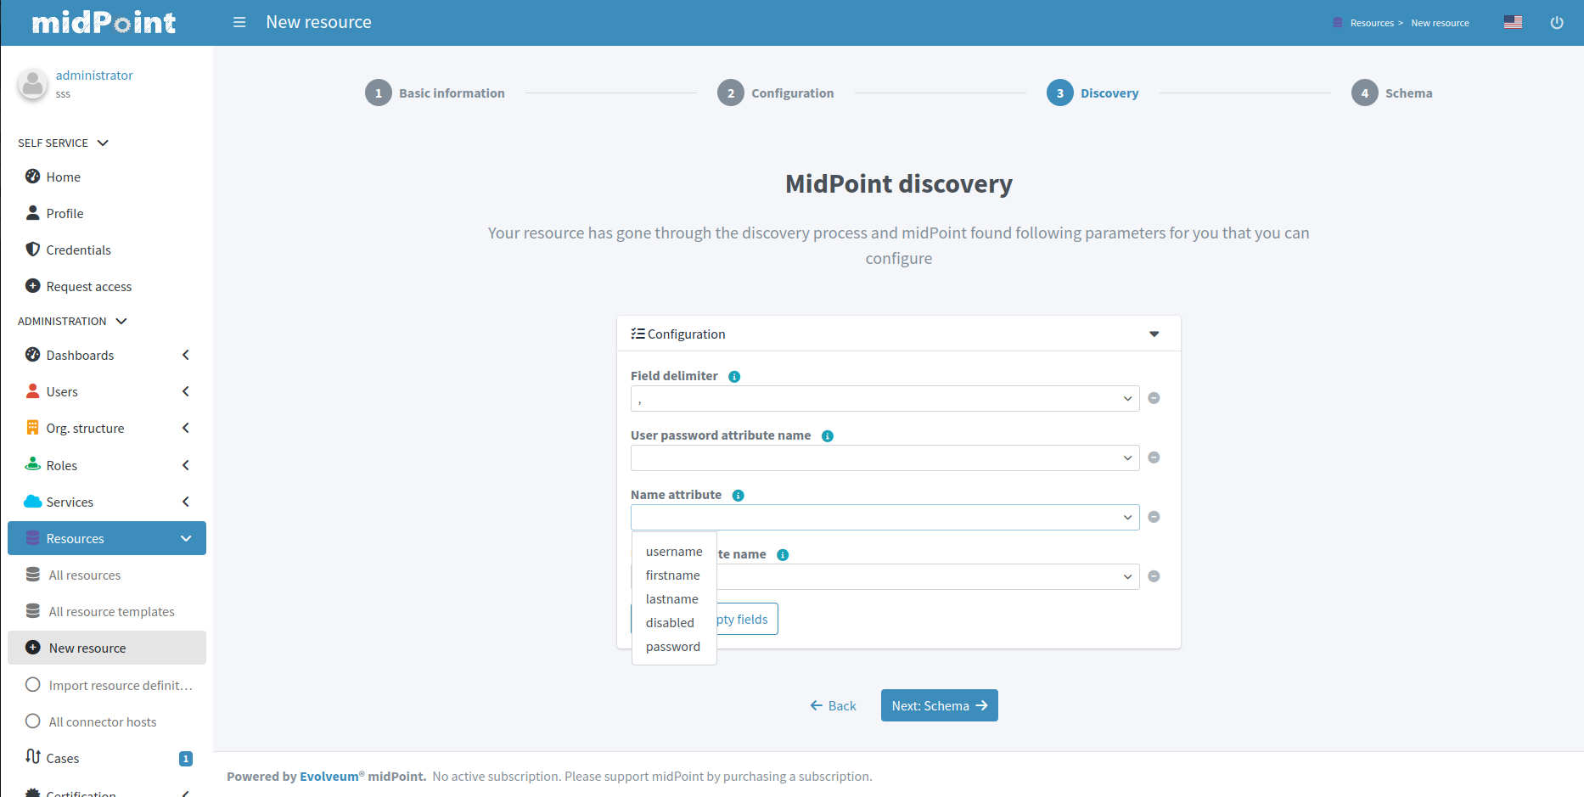This screenshot has width=1584, height=797.
Task: Click the hamburger menu toggle icon
Action: point(239,22)
